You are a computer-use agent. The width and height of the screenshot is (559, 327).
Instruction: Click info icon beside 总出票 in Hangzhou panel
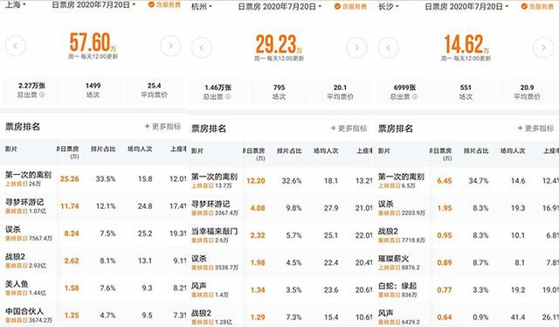pyautogui.click(x=228, y=97)
